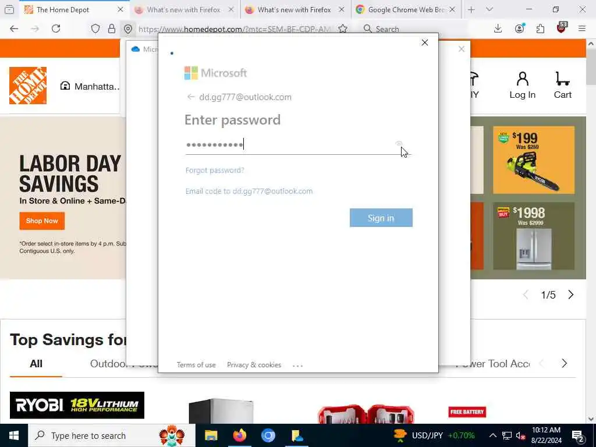596x447 pixels.
Task: Open the $1998 refrigerator deal
Action: (x=534, y=236)
